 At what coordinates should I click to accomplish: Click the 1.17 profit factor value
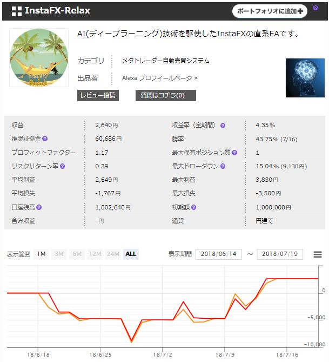pyautogui.click(x=102, y=153)
